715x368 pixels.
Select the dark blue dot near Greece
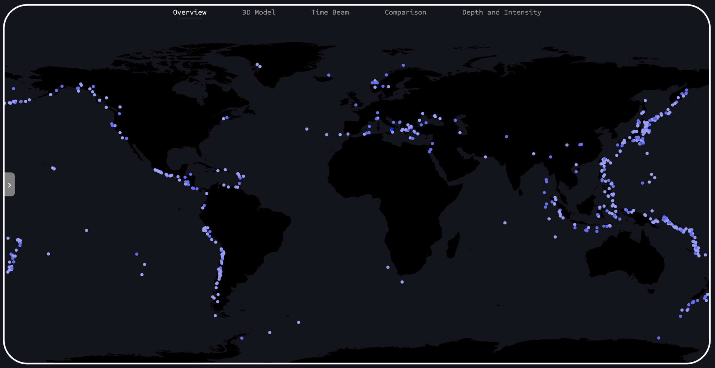[392, 129]
